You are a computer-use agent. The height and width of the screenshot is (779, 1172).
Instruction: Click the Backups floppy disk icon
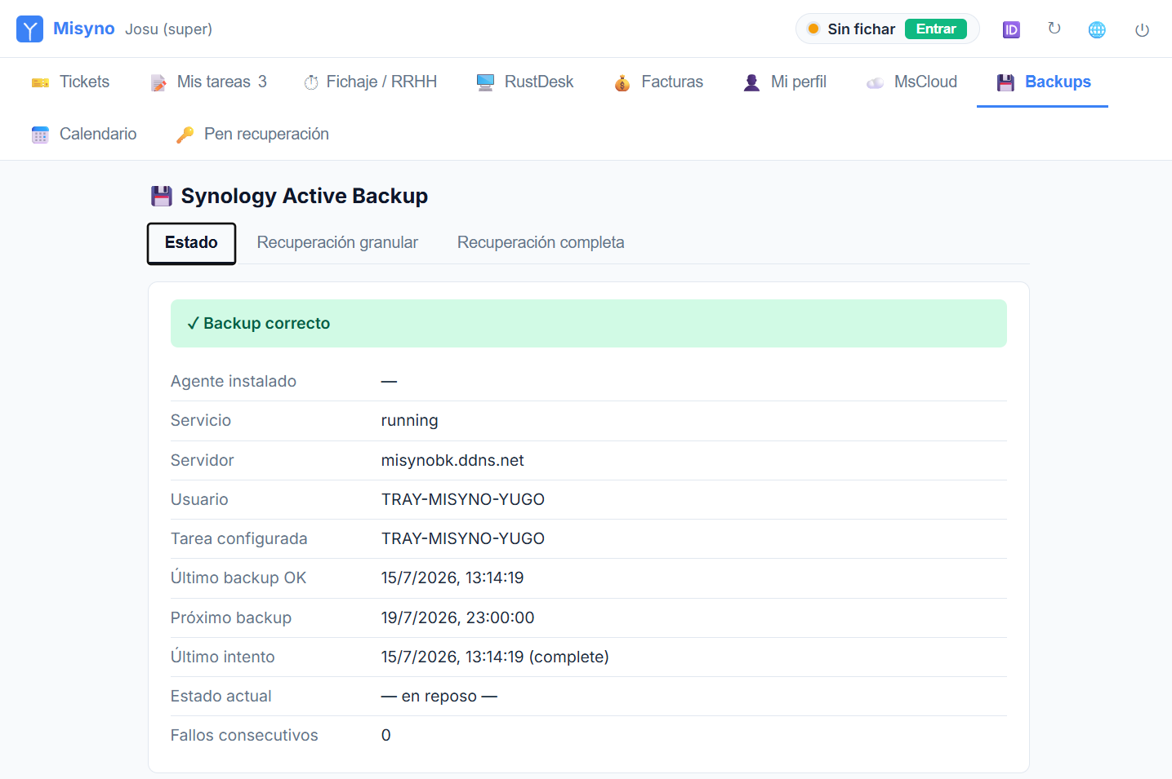coord(1005,82)
